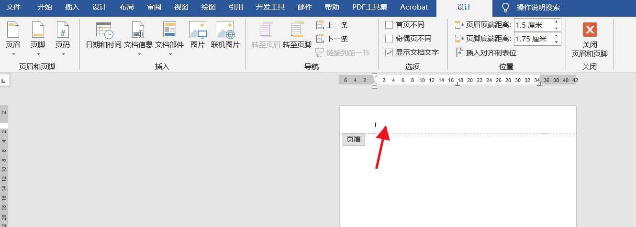The height and width of the screenshot is (227, 636).
Task: Uncheck the 显示文档文字 checkbox
Action: [x=389, y=52]
